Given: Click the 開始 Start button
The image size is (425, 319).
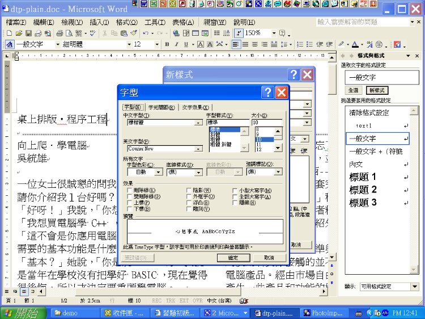Looking at the screenshot, I should click(x=23, y=313).
